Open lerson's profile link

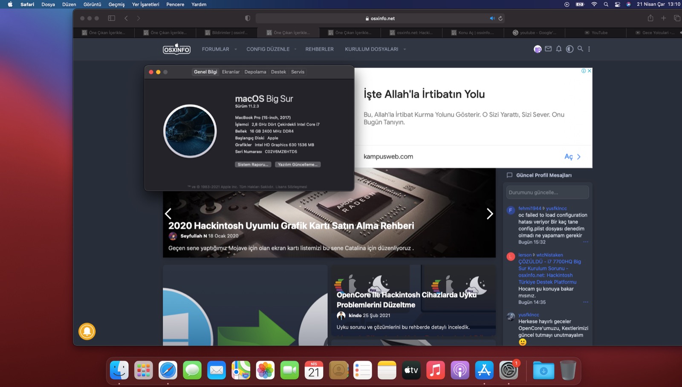coord(525,255)
